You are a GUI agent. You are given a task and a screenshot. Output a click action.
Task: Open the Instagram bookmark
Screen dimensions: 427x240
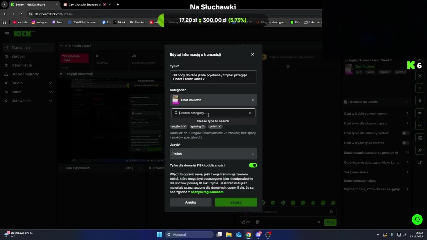(x=40, y=22)
